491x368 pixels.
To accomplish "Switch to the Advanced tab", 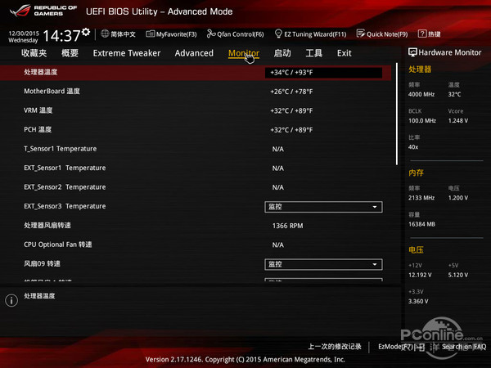I will click(194, 53).
